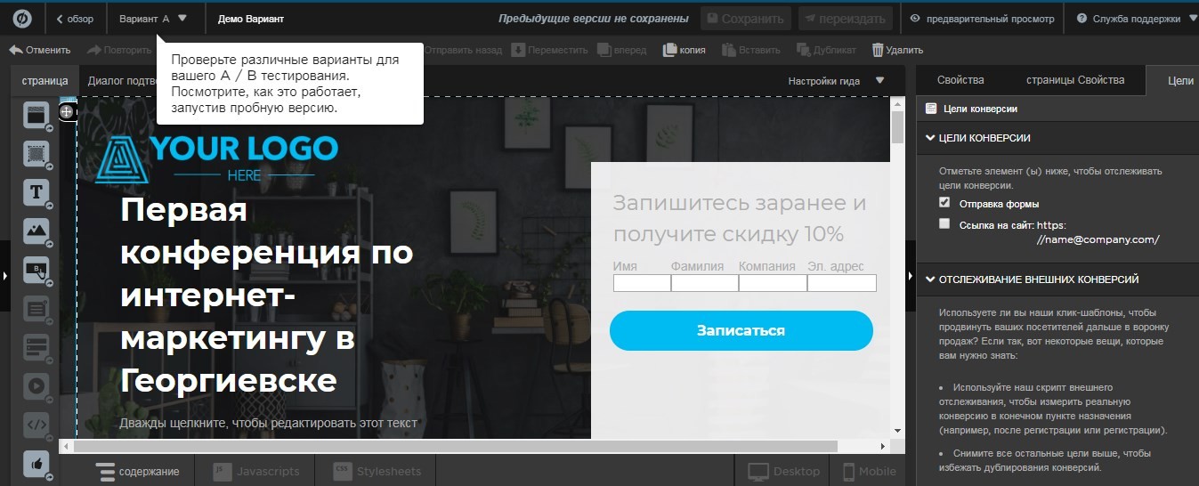This screenshot has width=1199, height=486.
Task: Select the Image tool in left toolbar
Action: click(36, 231)
